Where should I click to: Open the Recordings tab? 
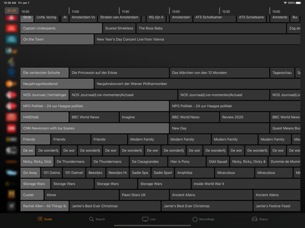[203, 219]
